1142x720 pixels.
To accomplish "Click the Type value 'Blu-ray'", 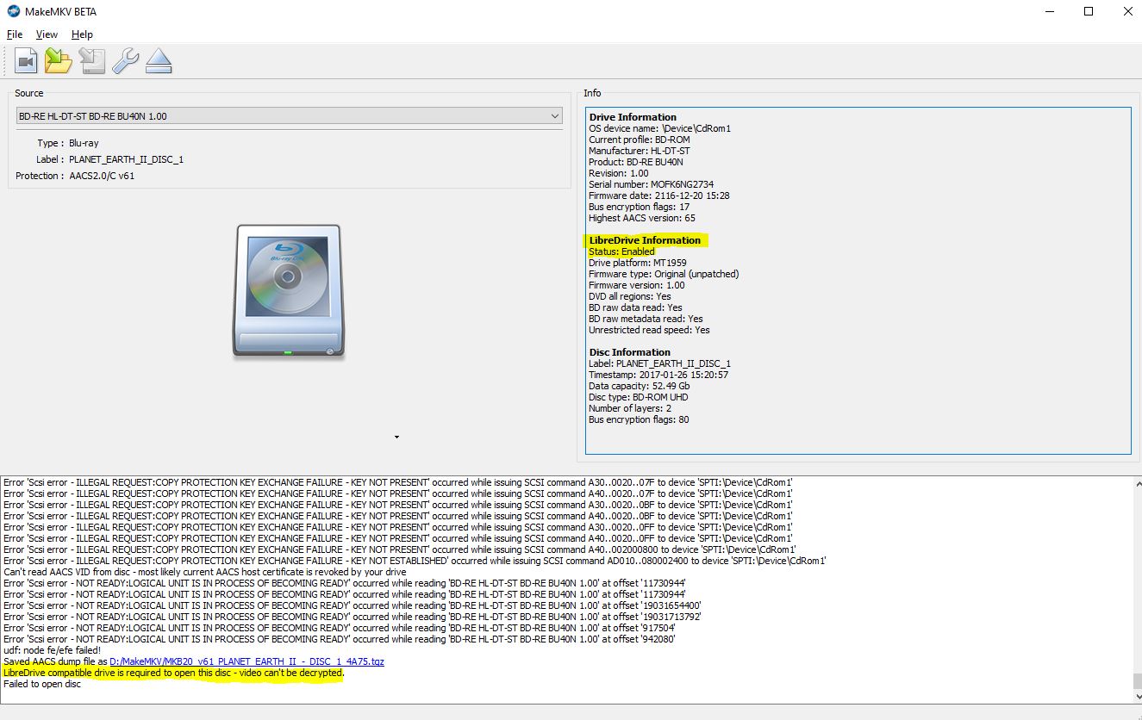I will [x=84, y=143].
